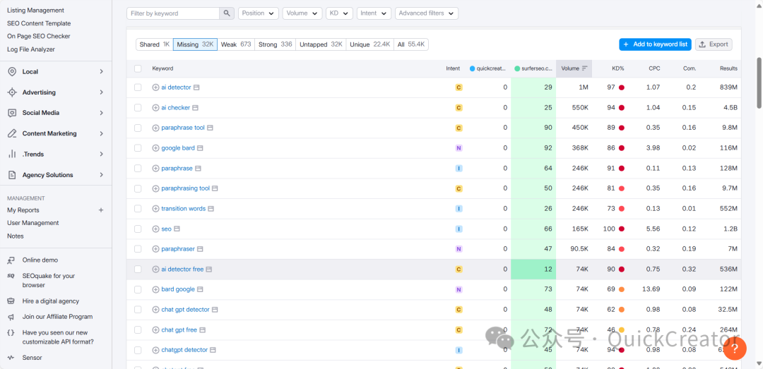Click the Filter by keyword input field
Viewport: 763px width, 369px height.
coord(173,13)
